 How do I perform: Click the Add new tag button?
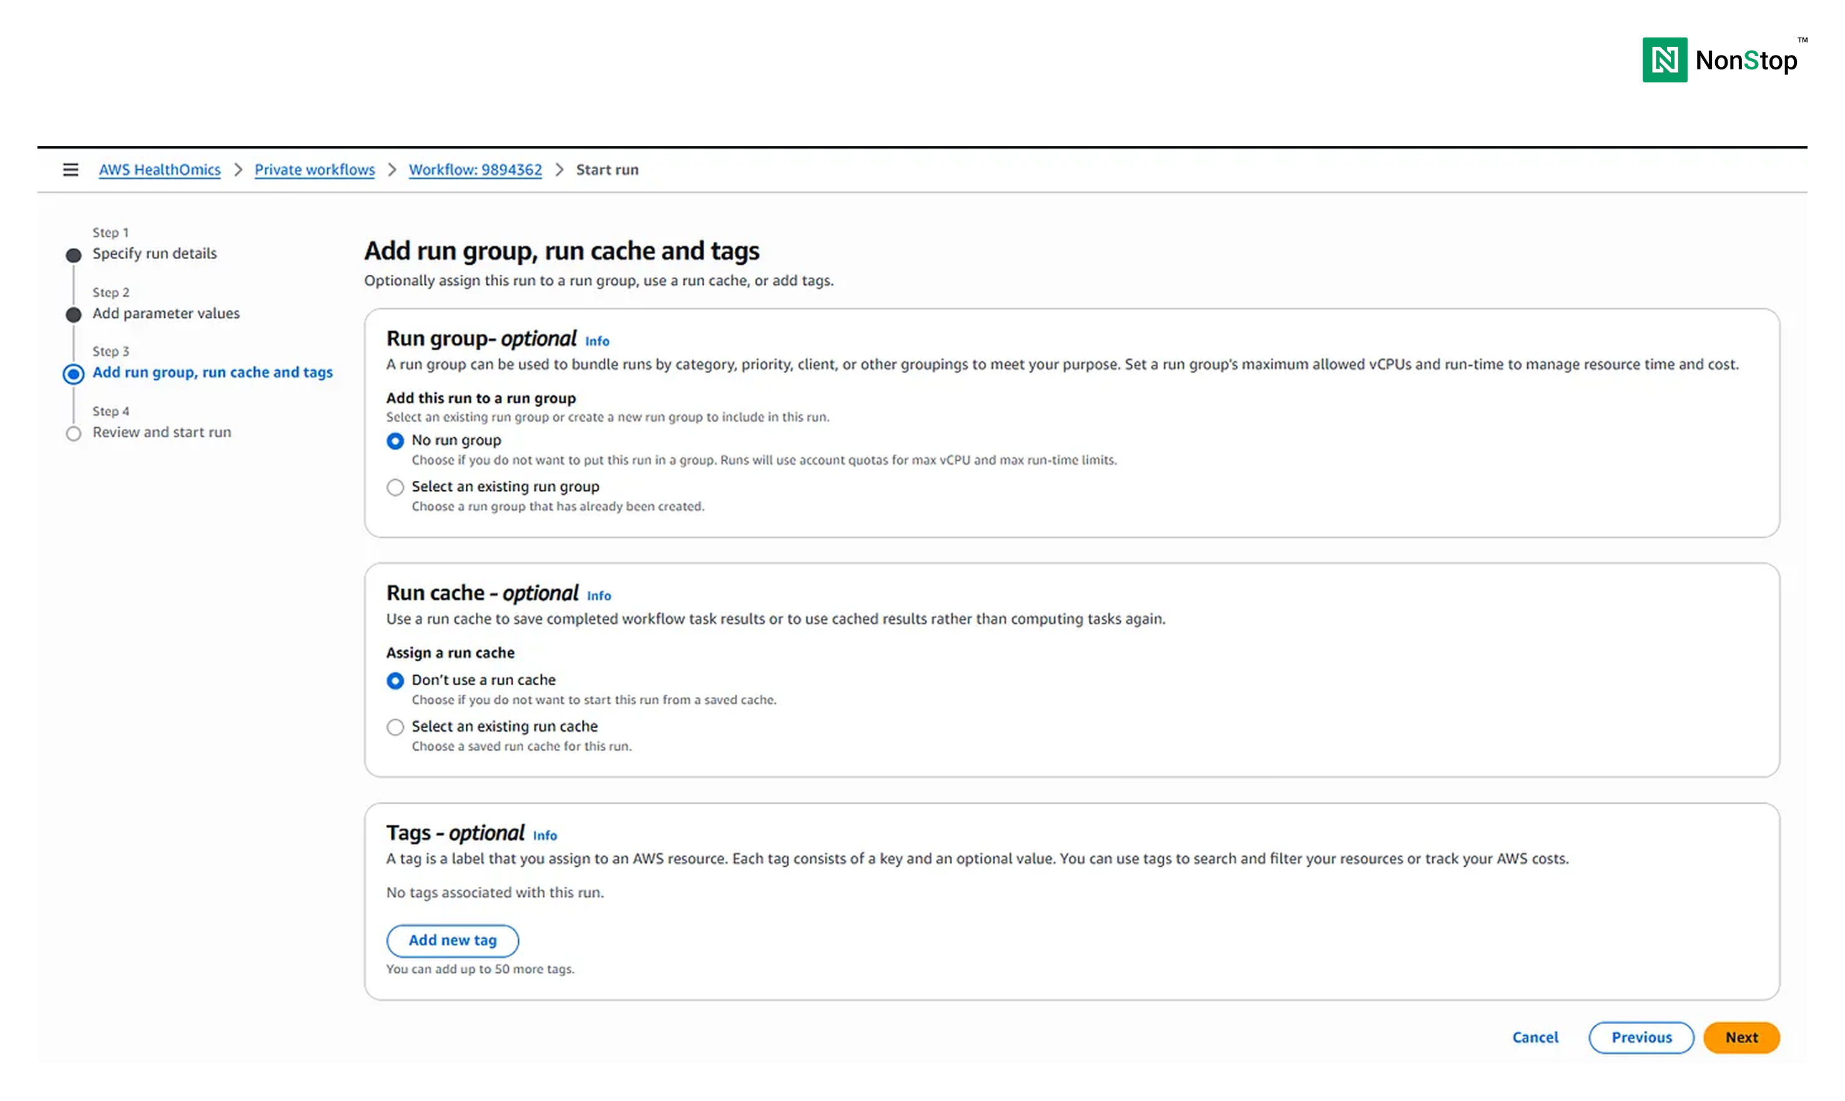452,940
